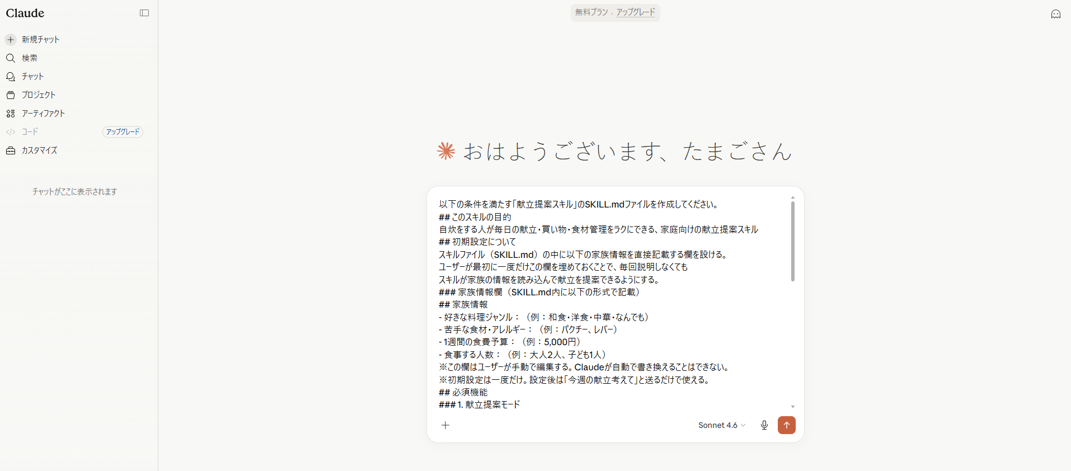Open 検索 in the sidebar

30,58
